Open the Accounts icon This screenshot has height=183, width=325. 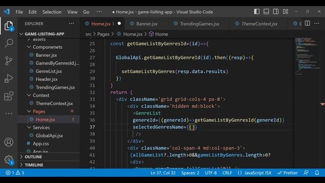(9, 142)
